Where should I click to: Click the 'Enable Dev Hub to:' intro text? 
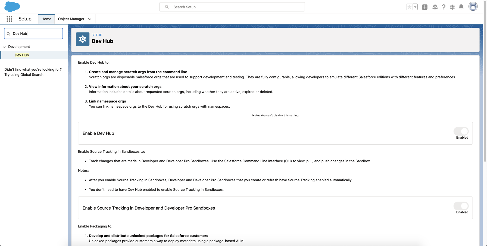[94, 63]
